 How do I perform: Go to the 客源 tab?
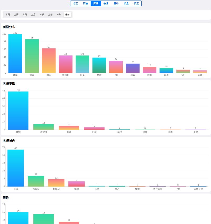[106, 3]
